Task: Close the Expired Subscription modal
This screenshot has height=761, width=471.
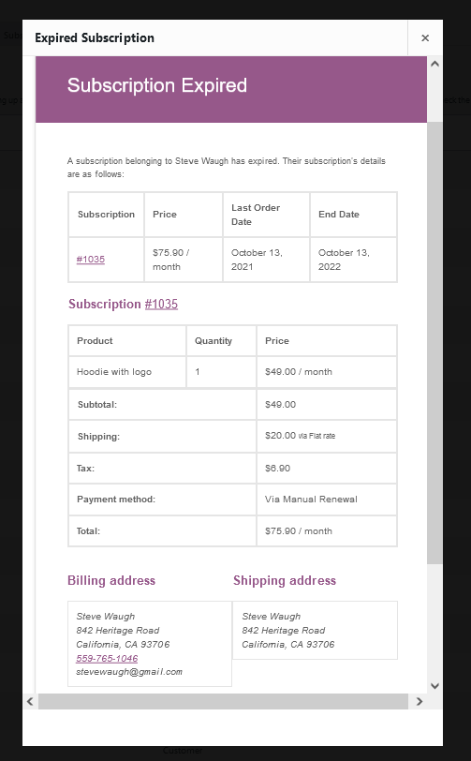Action: (x=425, y=37)
